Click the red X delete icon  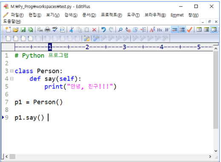[94, 30]
